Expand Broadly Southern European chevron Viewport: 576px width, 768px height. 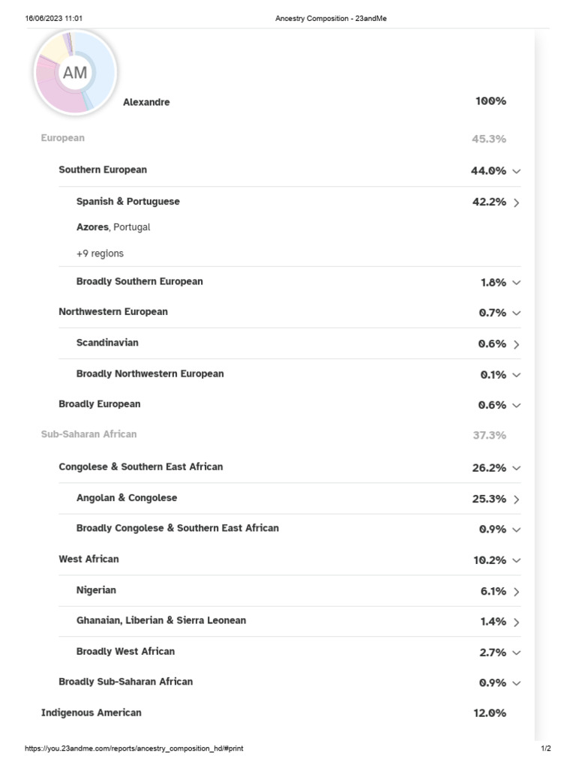pos(516,283)
